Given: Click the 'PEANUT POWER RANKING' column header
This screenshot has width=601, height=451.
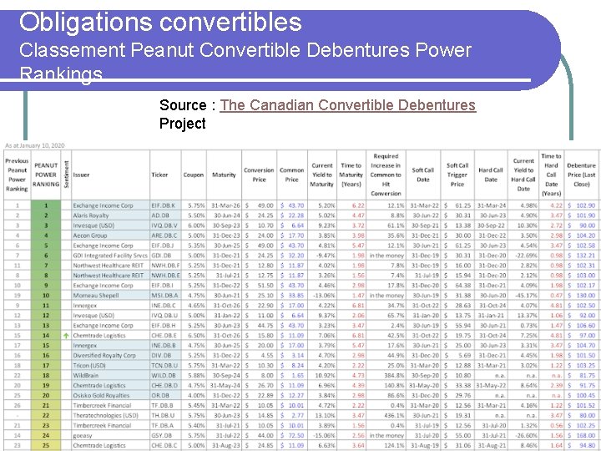Looking at the screenshot, I should [46, 175].
